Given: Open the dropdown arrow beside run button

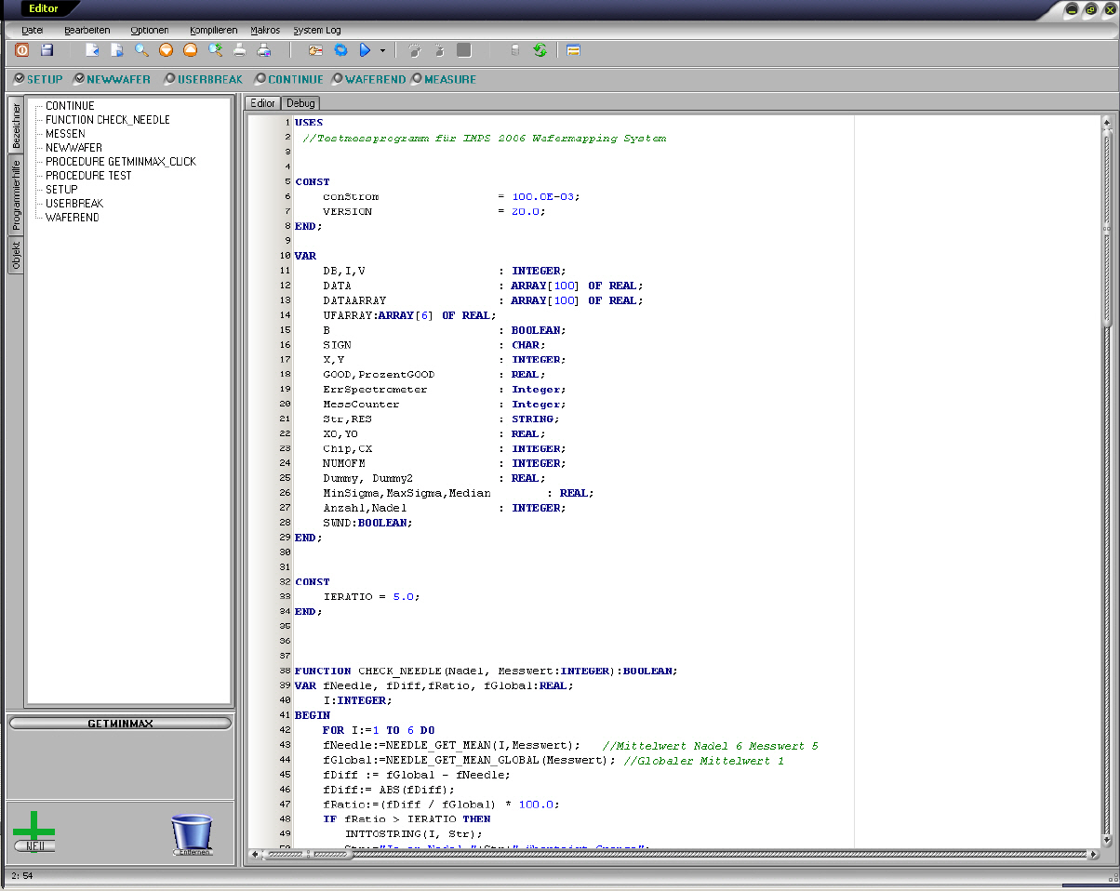Looking at the screenshot, I should [x=382, y=50].
